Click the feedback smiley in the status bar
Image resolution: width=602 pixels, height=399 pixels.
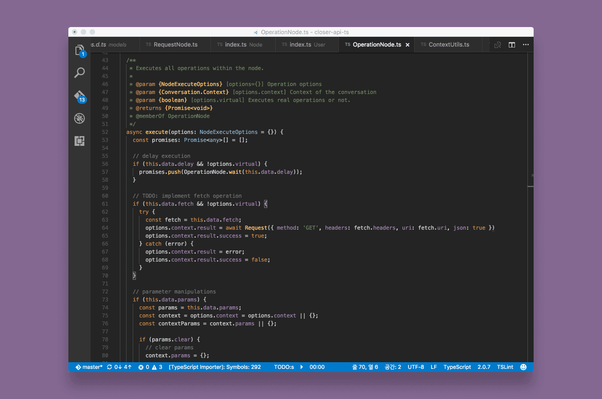coord(523,367)
